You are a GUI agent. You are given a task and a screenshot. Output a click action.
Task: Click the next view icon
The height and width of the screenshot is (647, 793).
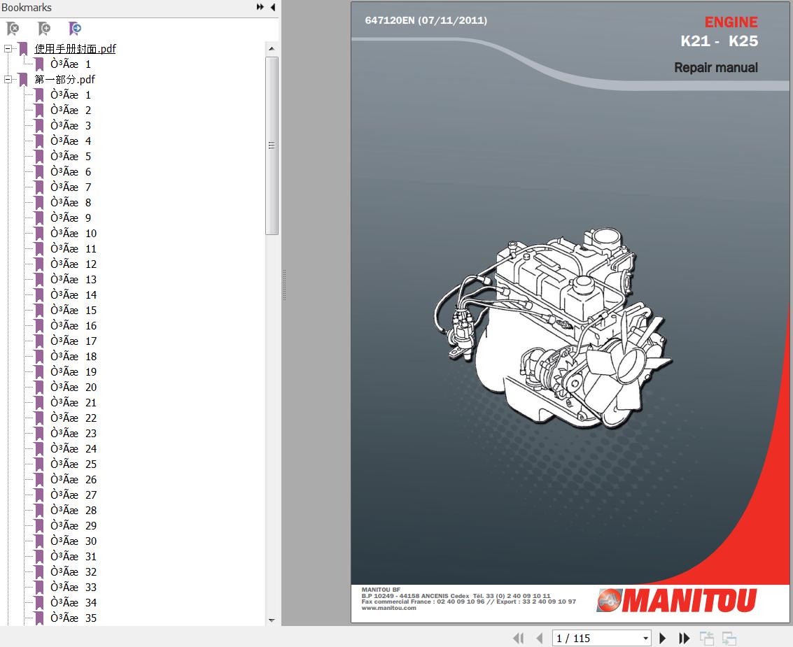[729, 639]
